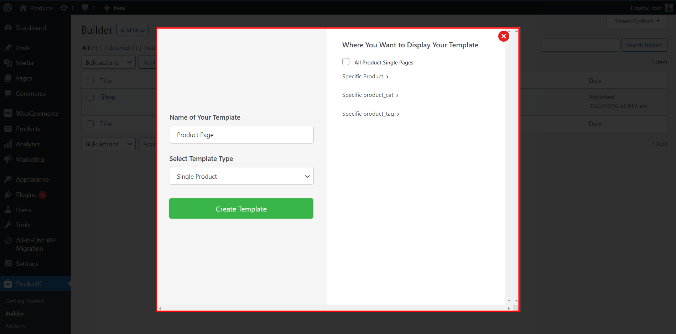Click the Name of Your Template input field
Viewport: 676px width, 334px height.
[x=241, y=135]
